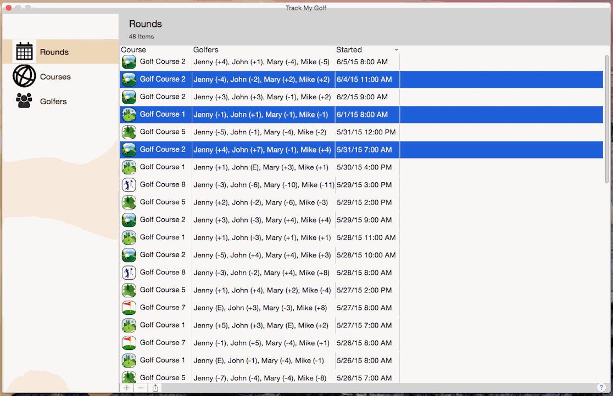Switch to the Courses section label
This screenshot has height=396, width=613.
pyautogui.click(x=55, y=77)
